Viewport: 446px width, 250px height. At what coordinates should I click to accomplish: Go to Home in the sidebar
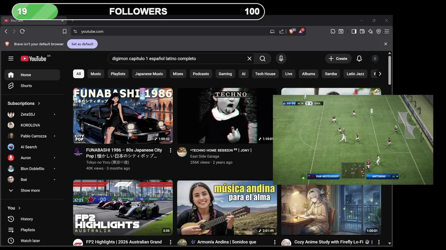[32, 75]
